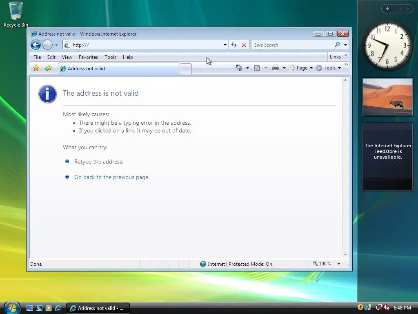Image resolution: width=418 pixels, height=314 pixels.
Task: Click the Address not valid taskbar button
Action: point(98,308)
